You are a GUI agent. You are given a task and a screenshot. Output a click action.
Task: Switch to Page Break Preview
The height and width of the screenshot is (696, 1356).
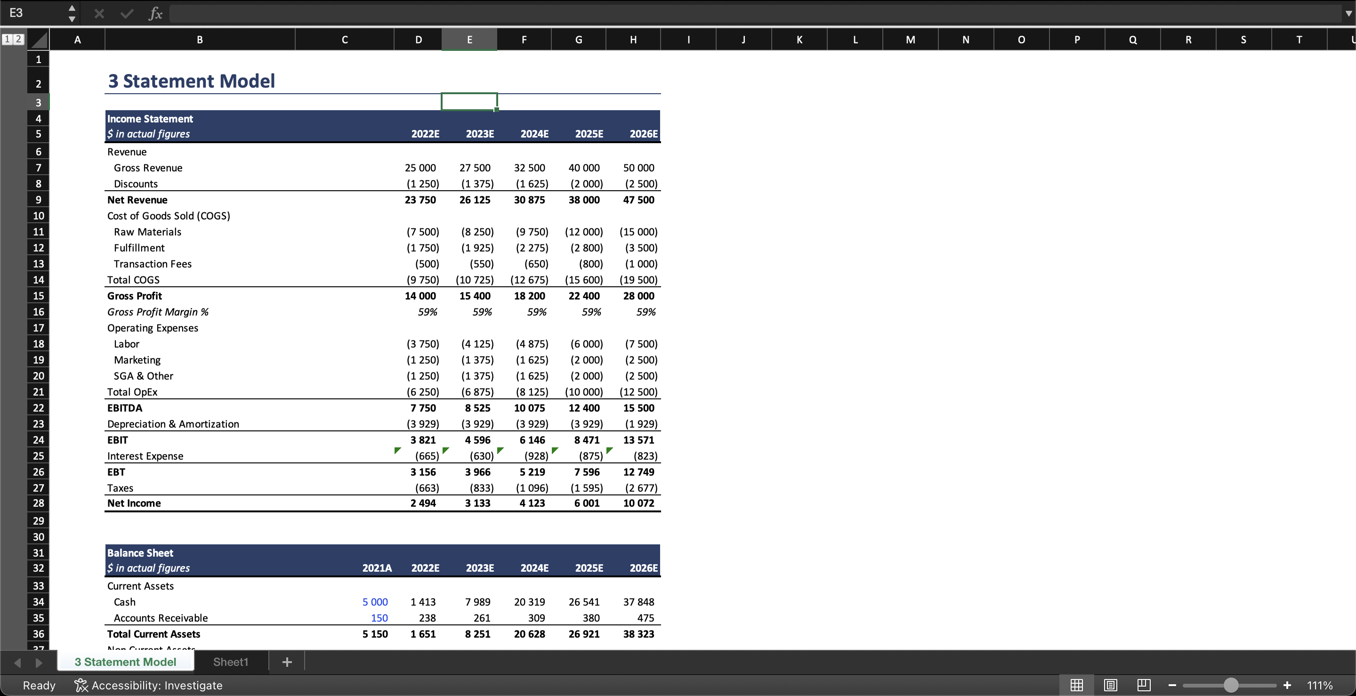pyautogui.click(x=1143, y=685)
